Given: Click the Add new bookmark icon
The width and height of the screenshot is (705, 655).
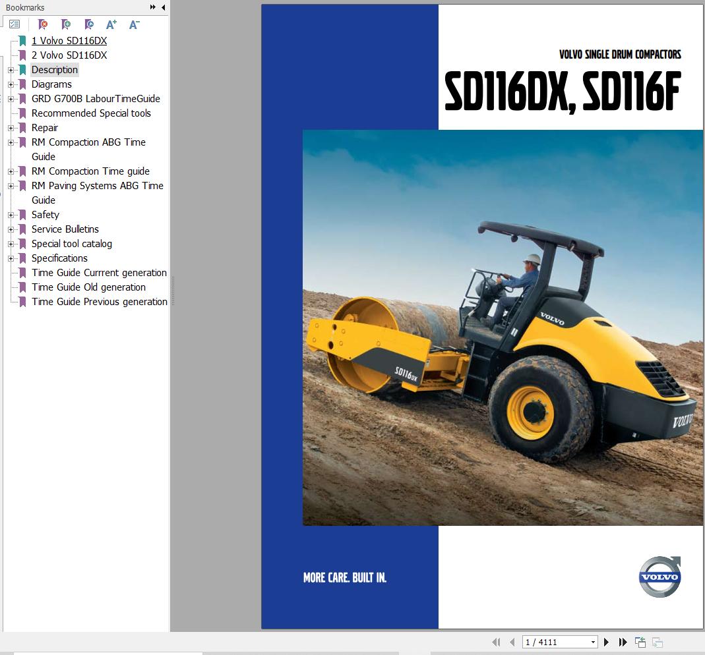Looking at the screenshot, I should [66, 24].
